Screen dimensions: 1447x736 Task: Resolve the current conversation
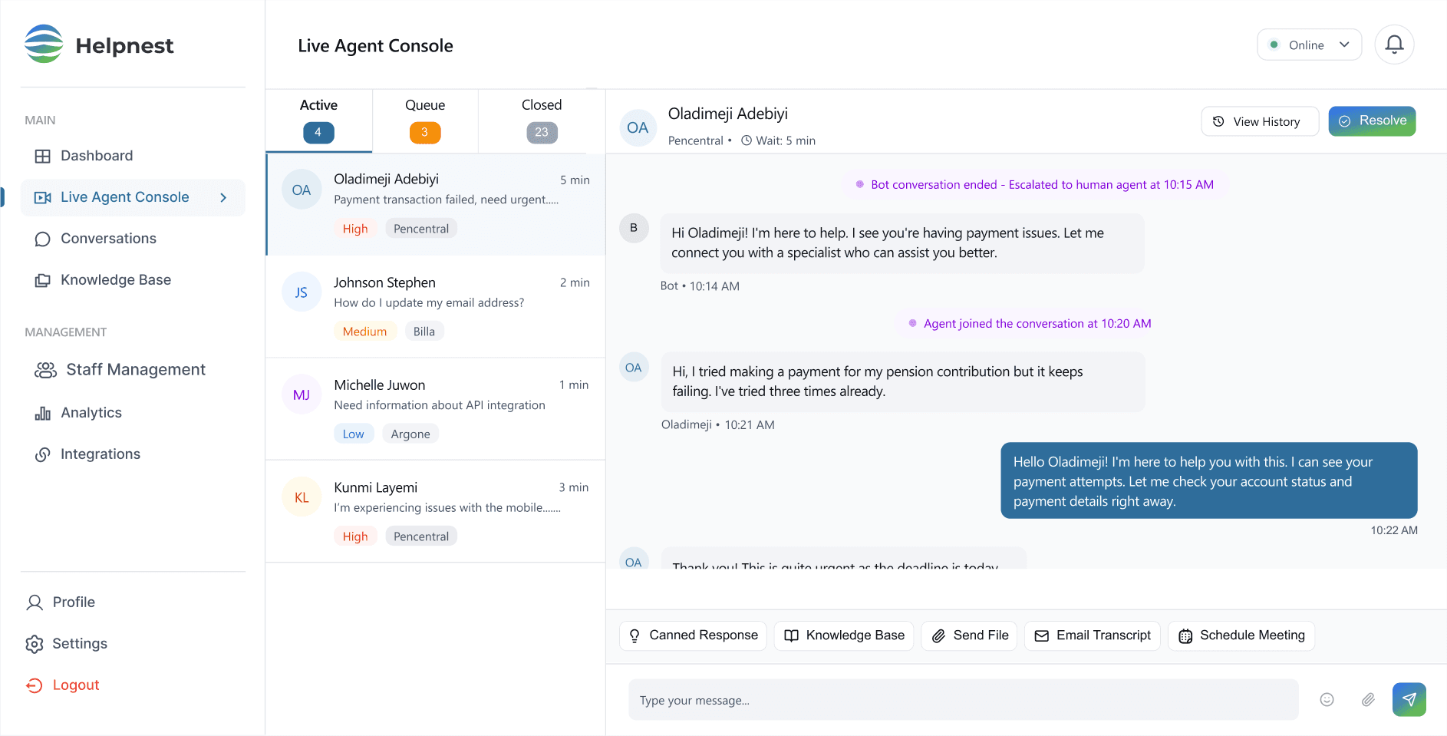[1372, 121]
